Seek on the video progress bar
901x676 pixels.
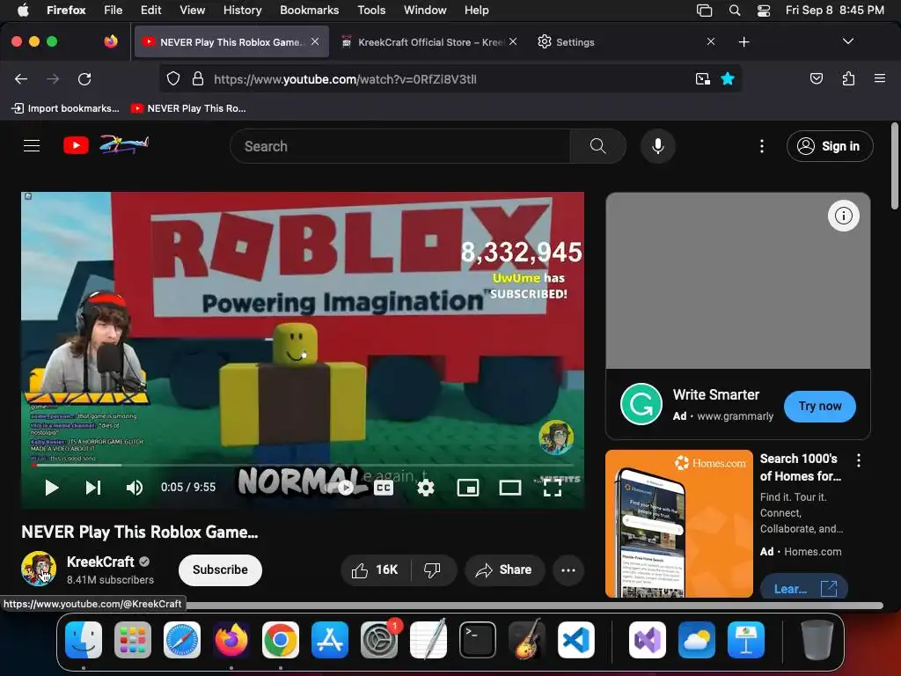(x=303, y=465)
